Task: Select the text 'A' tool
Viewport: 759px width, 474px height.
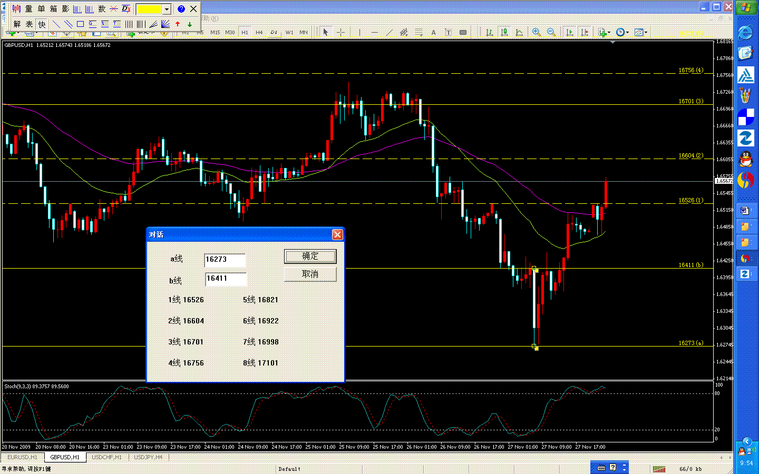Action: pos(433,33)
